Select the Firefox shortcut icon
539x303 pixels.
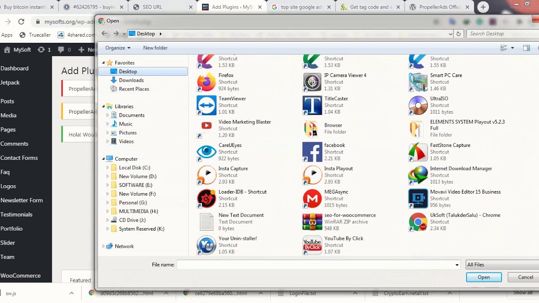click(206, 82)
